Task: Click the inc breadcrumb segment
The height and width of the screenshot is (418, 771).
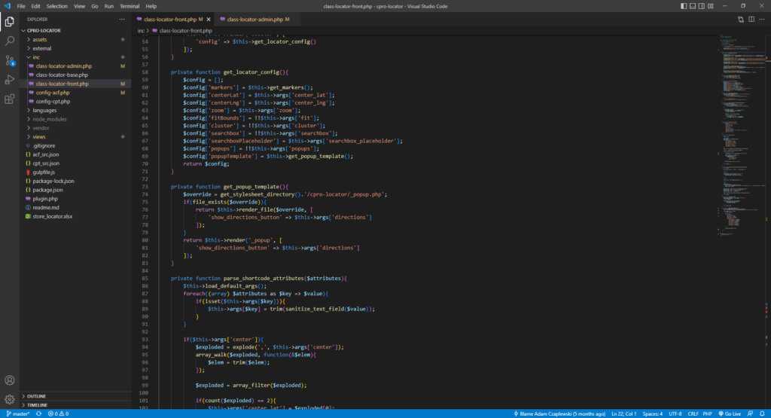Action: 141,30
